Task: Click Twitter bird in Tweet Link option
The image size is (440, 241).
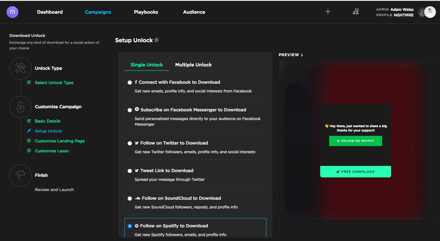Action: [137, 171]
